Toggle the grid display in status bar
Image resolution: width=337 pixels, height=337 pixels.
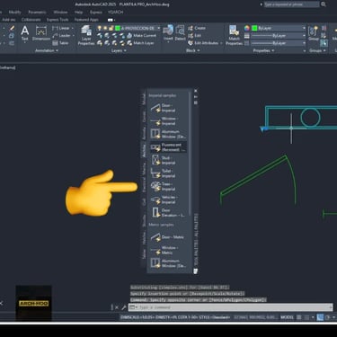299,317
